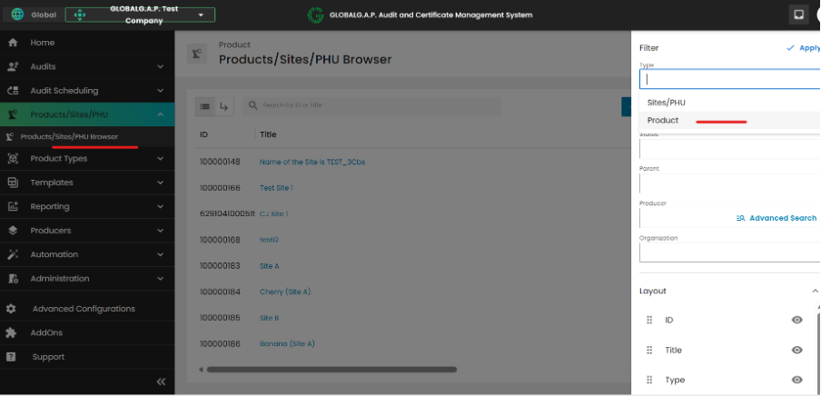Toggle visibility of ID column
Viewport: 821px width, 396px height.
[796, 320]
